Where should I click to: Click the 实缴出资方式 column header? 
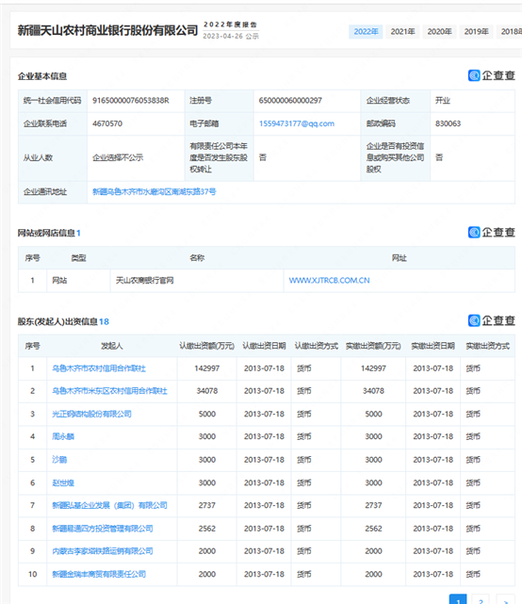pyautogui.click(x=487, y=346)
